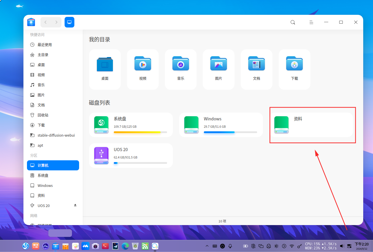The height and width of the screenshot is (252, 373).
Task: Open the 文档 folder card in 我的目录
Action: (x=257, y=70)
